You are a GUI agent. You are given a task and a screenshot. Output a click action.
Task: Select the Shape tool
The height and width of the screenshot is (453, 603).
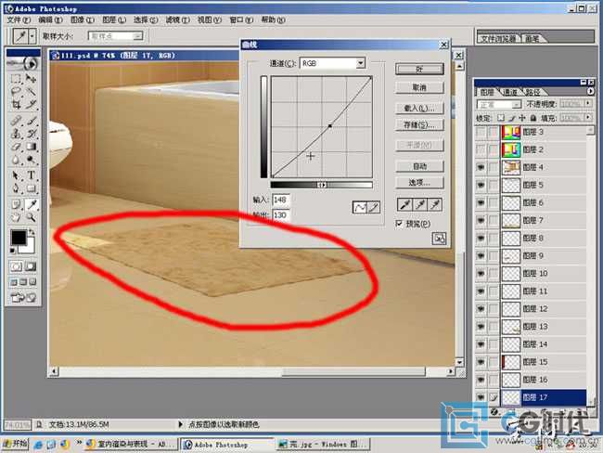coord(31,188)
